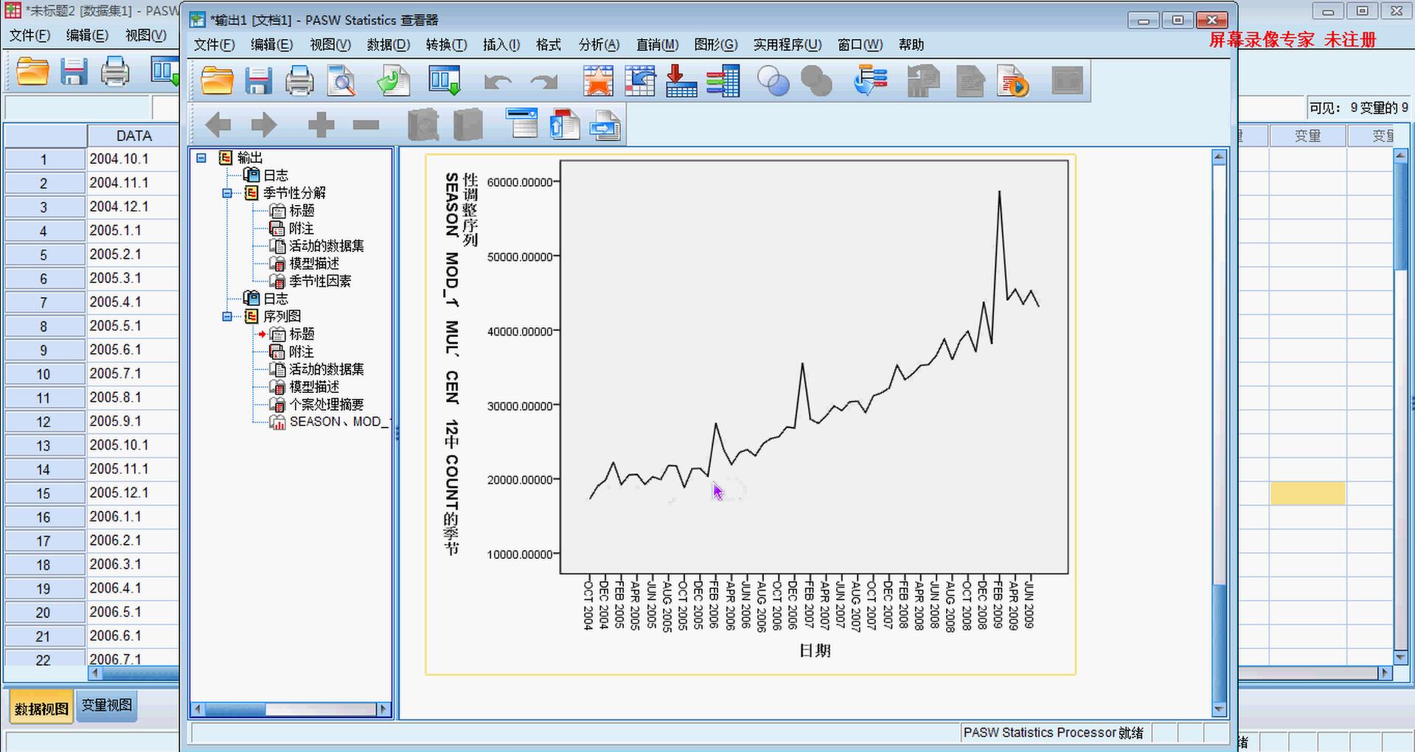Click the Expand plus icon in outline toolbar

(321, 125)
